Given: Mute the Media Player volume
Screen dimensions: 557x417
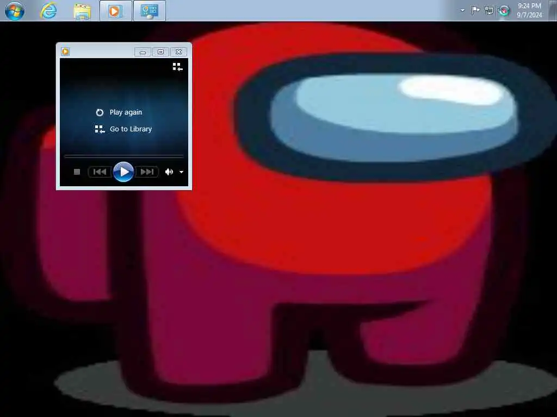Looking at the screenshot, I should click(x=169, y=172).
